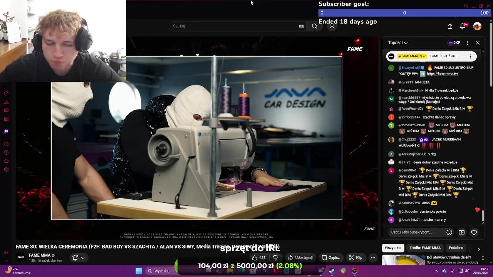The image size is (493, 277).
Task: Open the extensions cube icon in the sidebar
Action: [6, 161]
